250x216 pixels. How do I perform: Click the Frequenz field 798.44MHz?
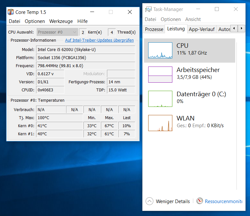(86, 66)
